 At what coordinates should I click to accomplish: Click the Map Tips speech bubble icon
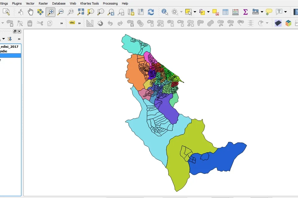[x=269, y=12]
